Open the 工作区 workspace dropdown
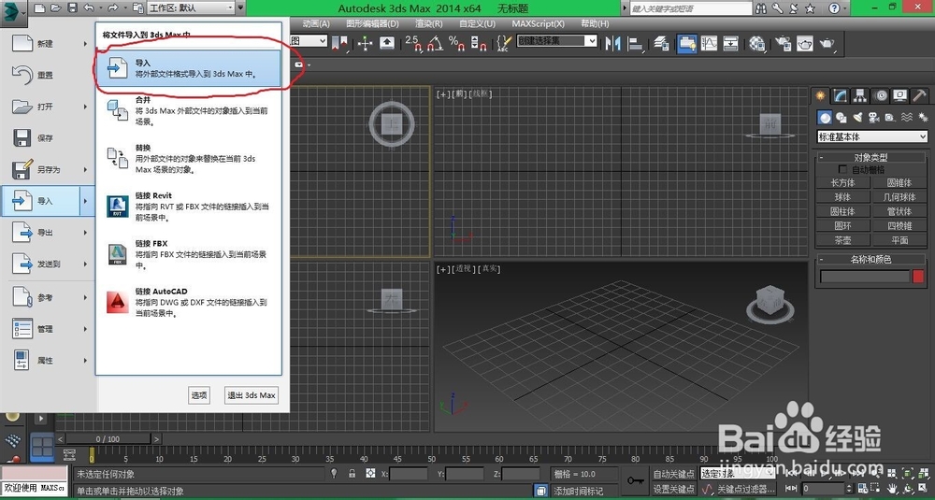The height and width of the screenshot is (500, 935). click(x=191, y=7)
